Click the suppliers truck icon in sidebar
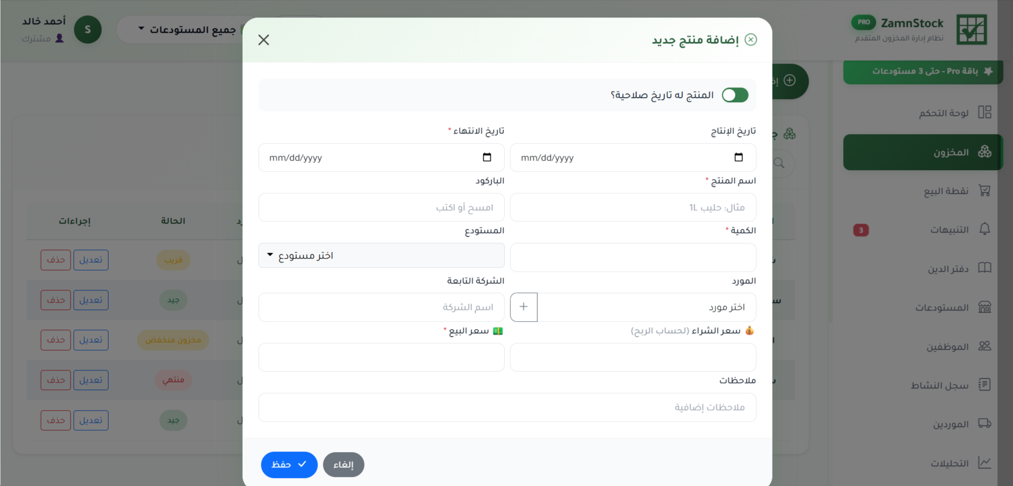The image size is (1013, 486). click(x=984, y=423)
